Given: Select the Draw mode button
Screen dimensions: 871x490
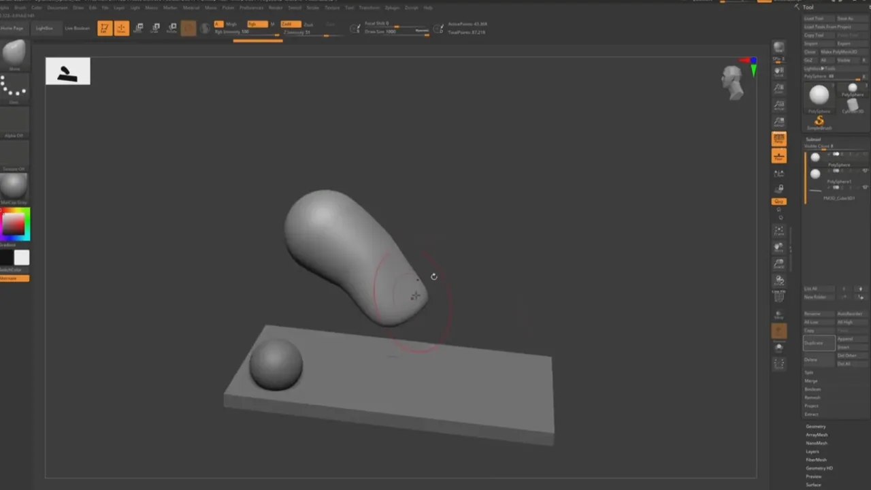Looking at the screenshot, I should tap(121, 28).
